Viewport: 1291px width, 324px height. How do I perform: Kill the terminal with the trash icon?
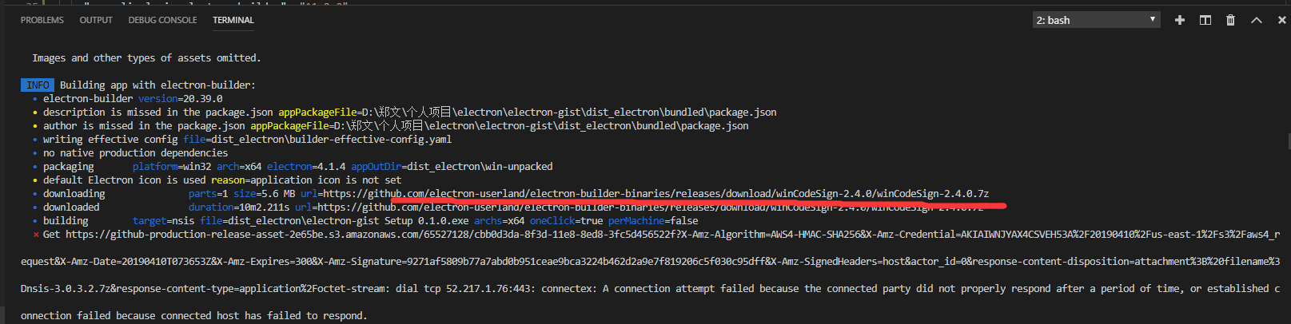click(x=1231, y=20)
